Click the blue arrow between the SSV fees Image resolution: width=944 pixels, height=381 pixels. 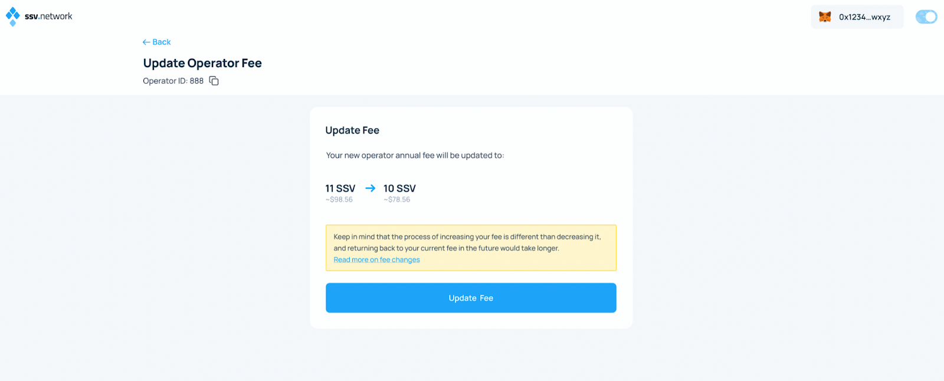tap(370, 188)
